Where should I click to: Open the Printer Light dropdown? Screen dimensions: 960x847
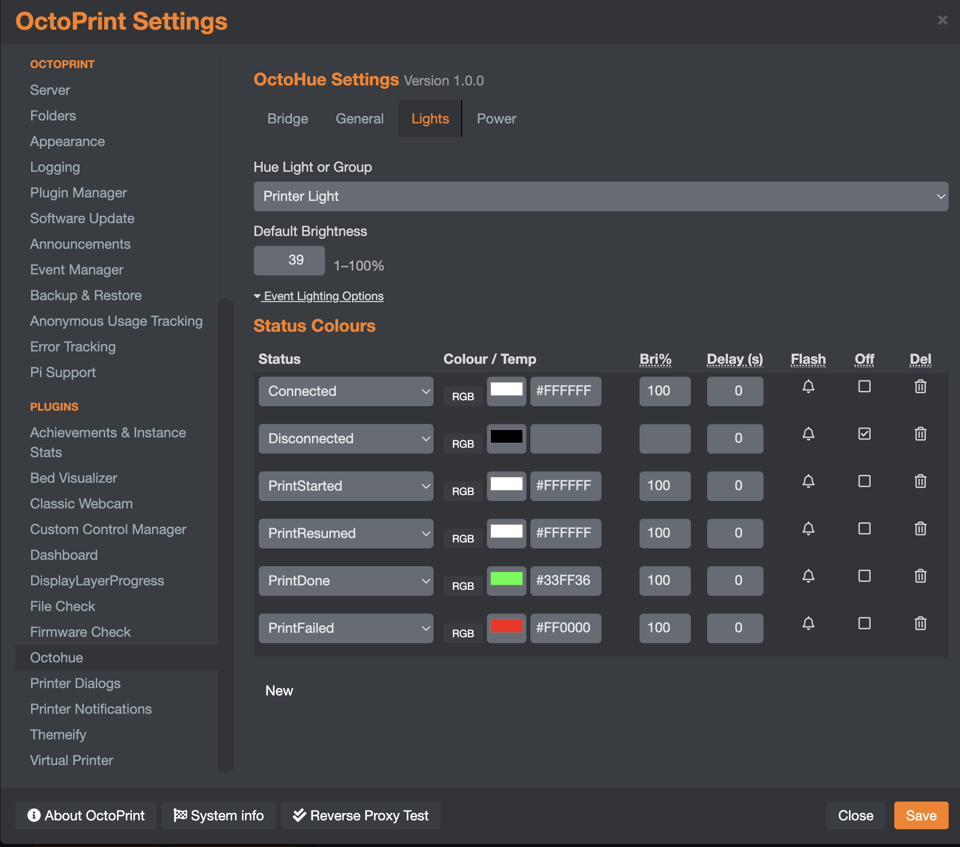click(x=600, y=196)
